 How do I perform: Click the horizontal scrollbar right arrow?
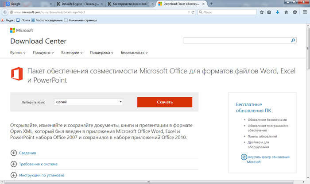tap(304, 182)
